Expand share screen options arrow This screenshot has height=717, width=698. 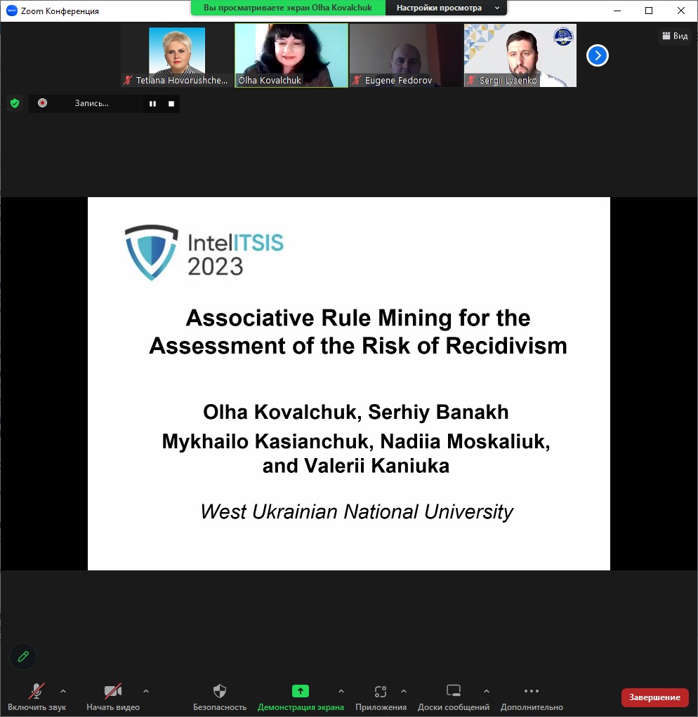341,691
